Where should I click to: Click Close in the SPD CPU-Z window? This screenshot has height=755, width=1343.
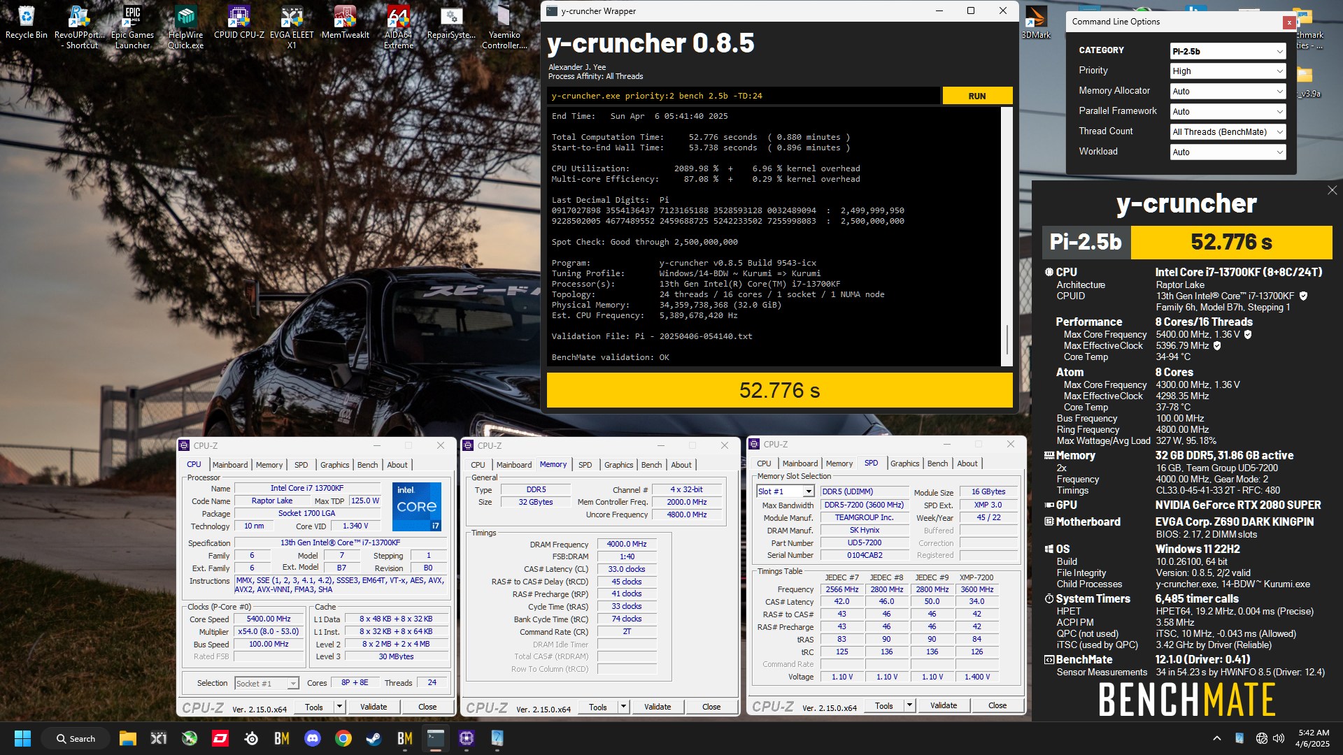click(997, 705)
